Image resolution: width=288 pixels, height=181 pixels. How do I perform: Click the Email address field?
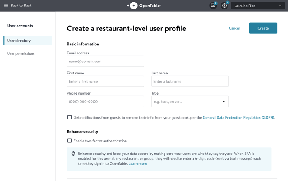(x=105, y=61)
